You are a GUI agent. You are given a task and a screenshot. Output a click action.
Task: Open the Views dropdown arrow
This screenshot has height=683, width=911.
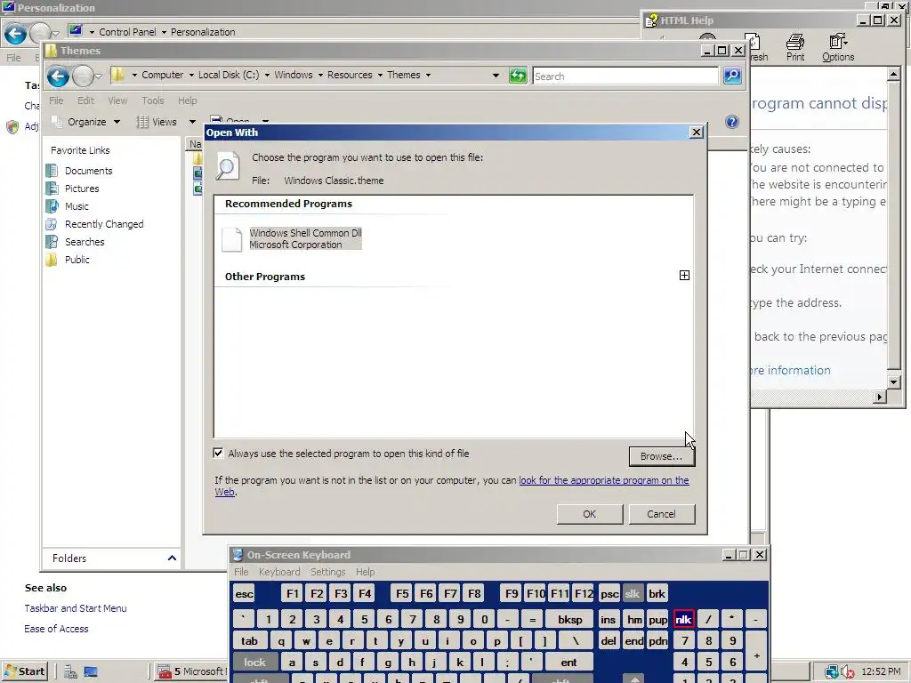(192, 122)
